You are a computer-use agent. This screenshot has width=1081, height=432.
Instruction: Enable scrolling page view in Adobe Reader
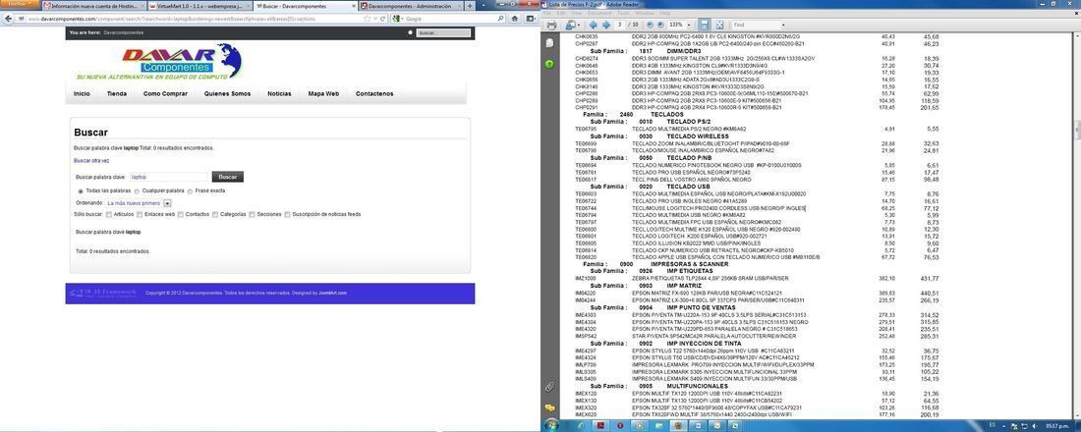(x=704, y=25)
